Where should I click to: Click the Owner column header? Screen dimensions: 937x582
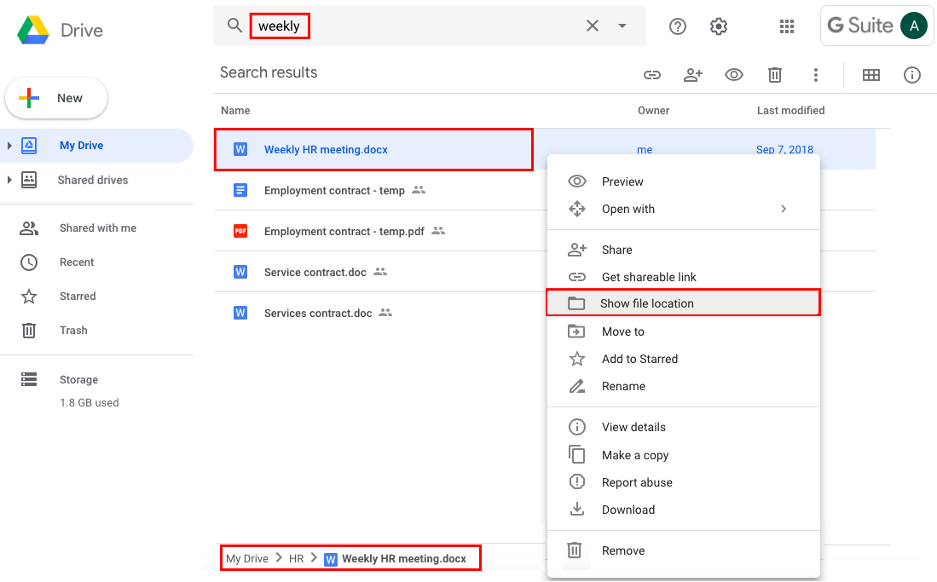tap(653, 111)
